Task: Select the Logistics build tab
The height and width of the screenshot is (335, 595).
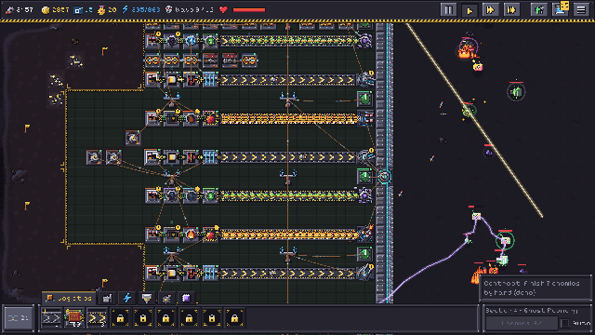Action: [x=68, y=298]
